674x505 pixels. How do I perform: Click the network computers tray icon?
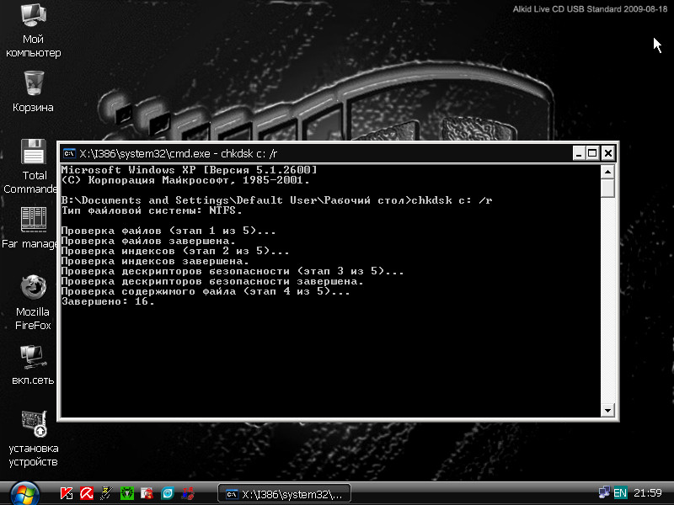604,492
